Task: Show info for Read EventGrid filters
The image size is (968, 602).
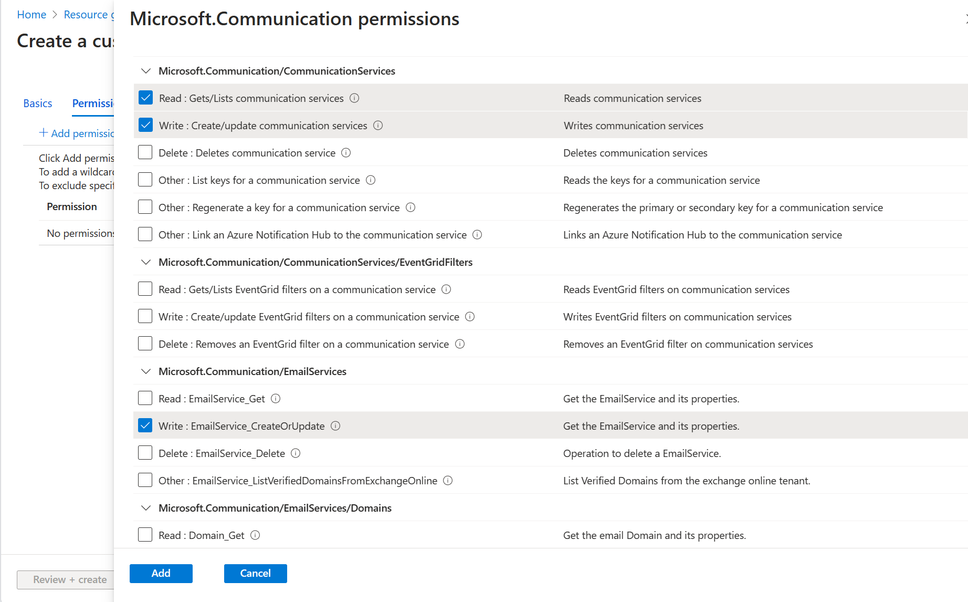Action: click(446, 289)
